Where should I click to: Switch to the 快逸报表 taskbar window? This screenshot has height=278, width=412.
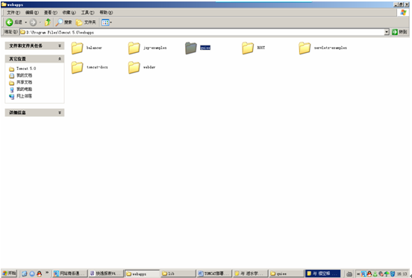point(106,274)
